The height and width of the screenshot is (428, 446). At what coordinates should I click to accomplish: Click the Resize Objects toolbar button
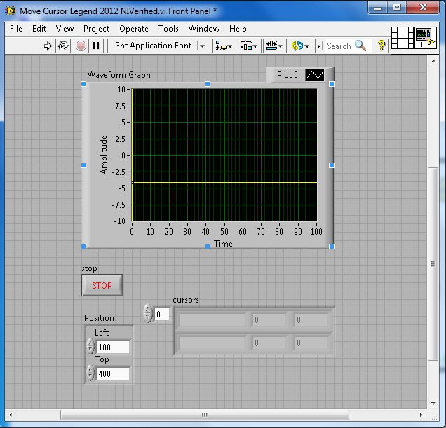(x=274, y=46)
